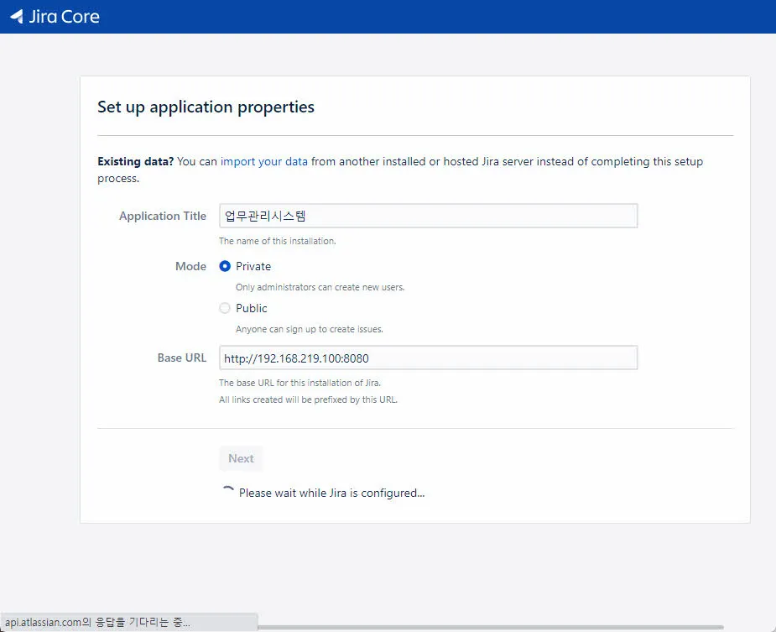Click the 'Public' option label text

pyautogui.click(x=252, y=308)
